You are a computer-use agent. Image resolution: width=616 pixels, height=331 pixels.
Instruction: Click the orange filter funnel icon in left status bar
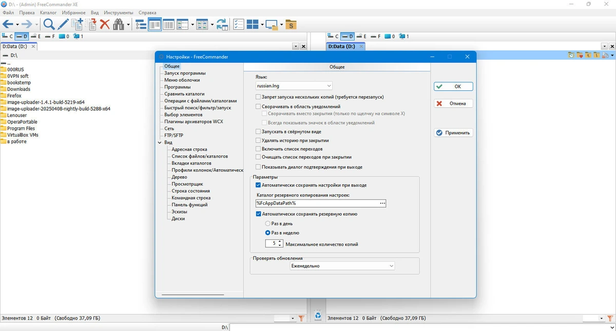[301, 319]
